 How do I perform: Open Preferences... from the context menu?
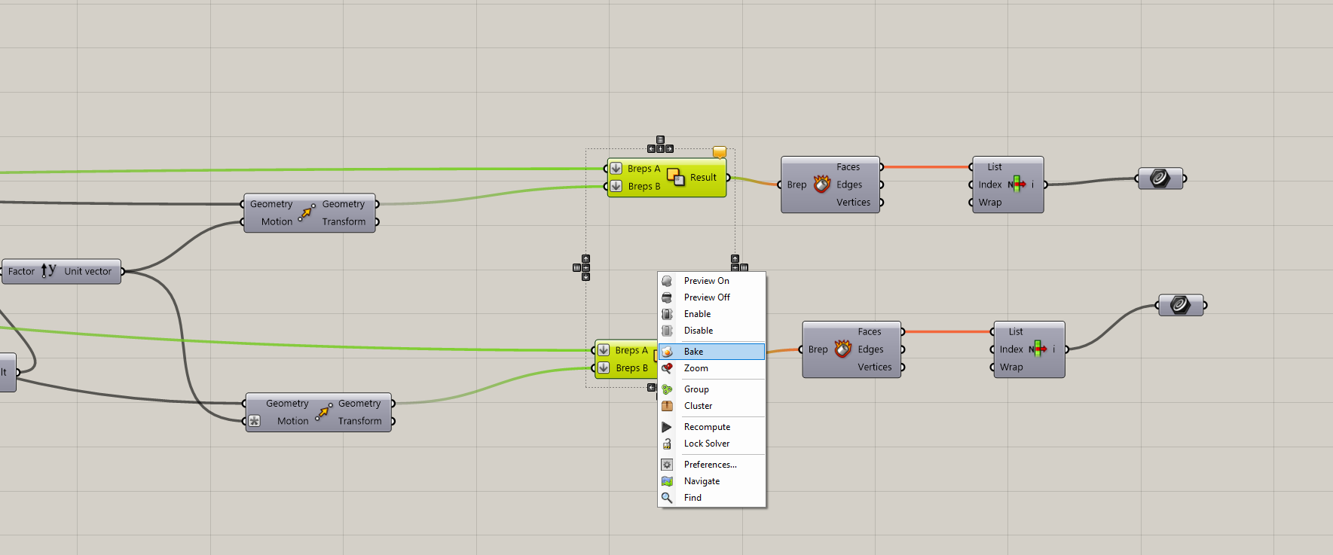[711, 465]
